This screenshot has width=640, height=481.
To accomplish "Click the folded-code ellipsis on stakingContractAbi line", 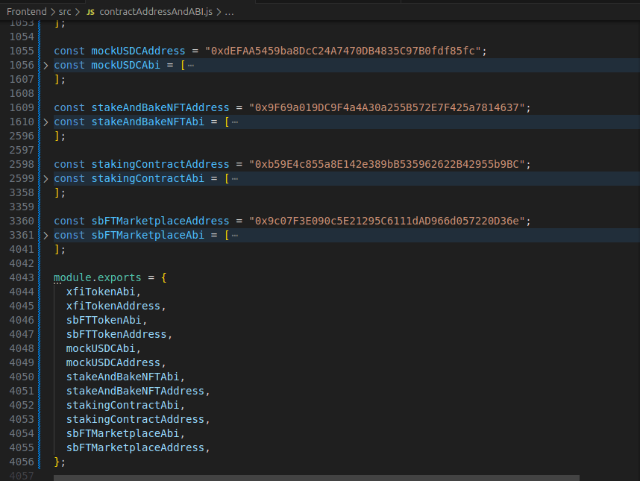I will pyautogui.click(x=235, y=179).
